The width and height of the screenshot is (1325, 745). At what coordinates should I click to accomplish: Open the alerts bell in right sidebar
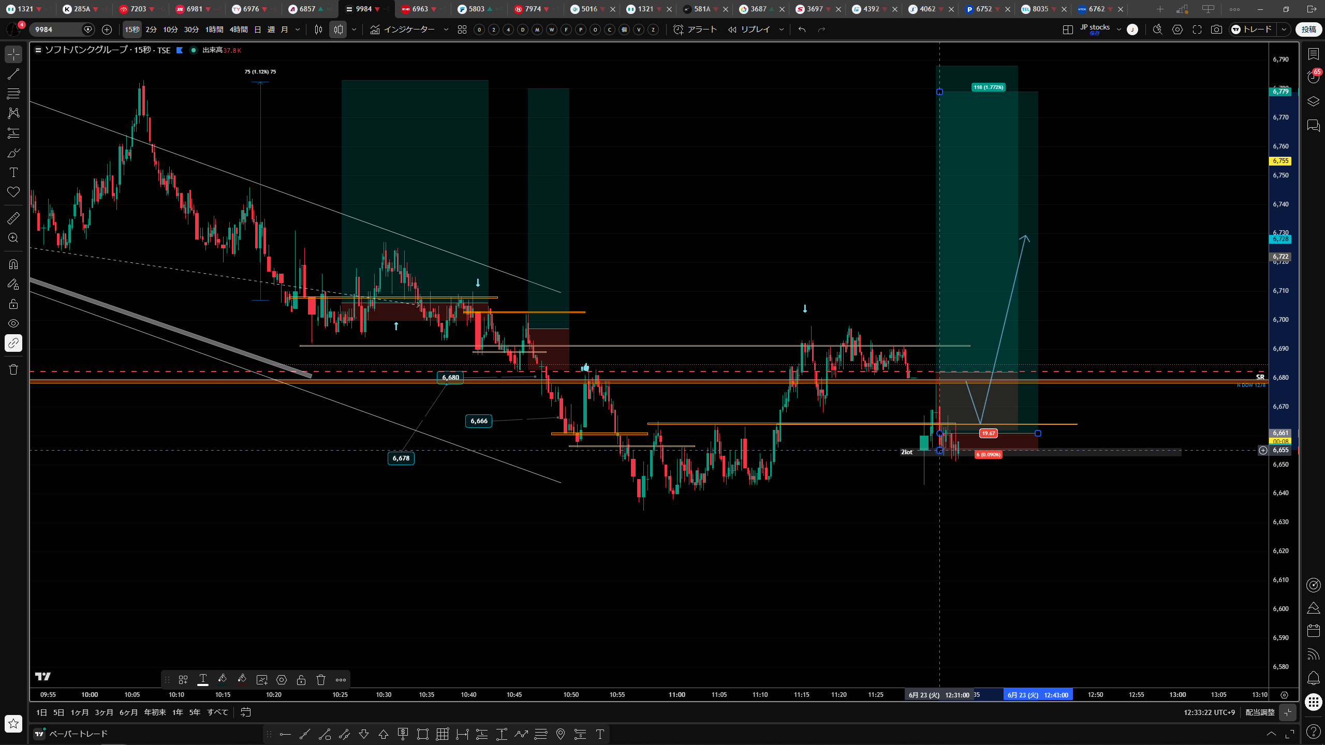[1313, 677]
